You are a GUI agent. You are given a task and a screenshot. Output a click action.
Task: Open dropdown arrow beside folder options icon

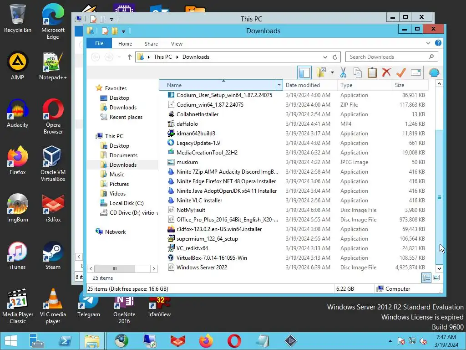click(x=332, y=72)
